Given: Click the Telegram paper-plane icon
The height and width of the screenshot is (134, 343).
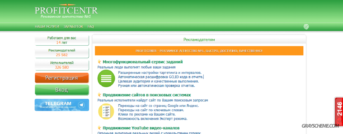Looking at the screenshot, I should coord(81,105).
